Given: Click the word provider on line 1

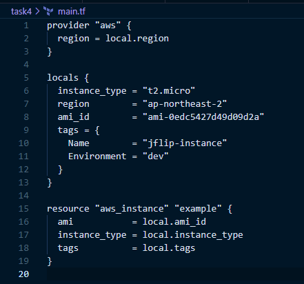Looking at the screenshot, I should (x=68, y=26).
